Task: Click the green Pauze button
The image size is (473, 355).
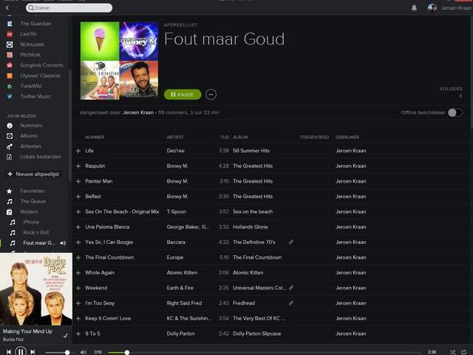Action: (x=183, y=95)
